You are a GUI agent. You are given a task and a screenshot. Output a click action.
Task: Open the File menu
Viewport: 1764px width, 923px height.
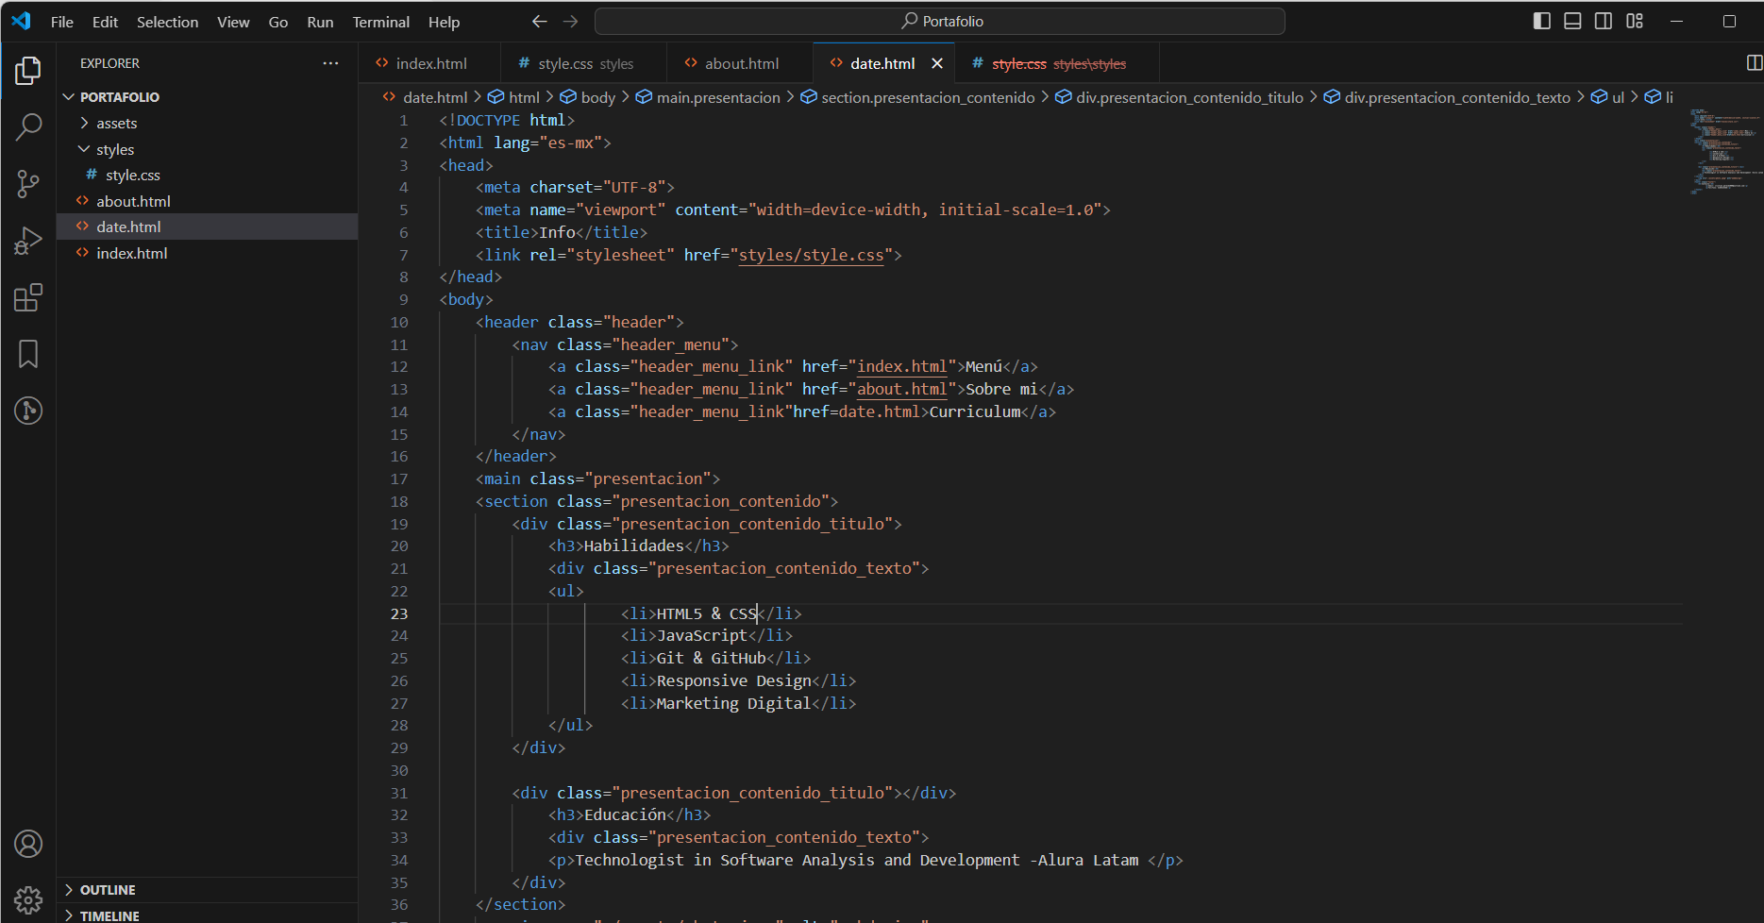(x=62, y=22)
